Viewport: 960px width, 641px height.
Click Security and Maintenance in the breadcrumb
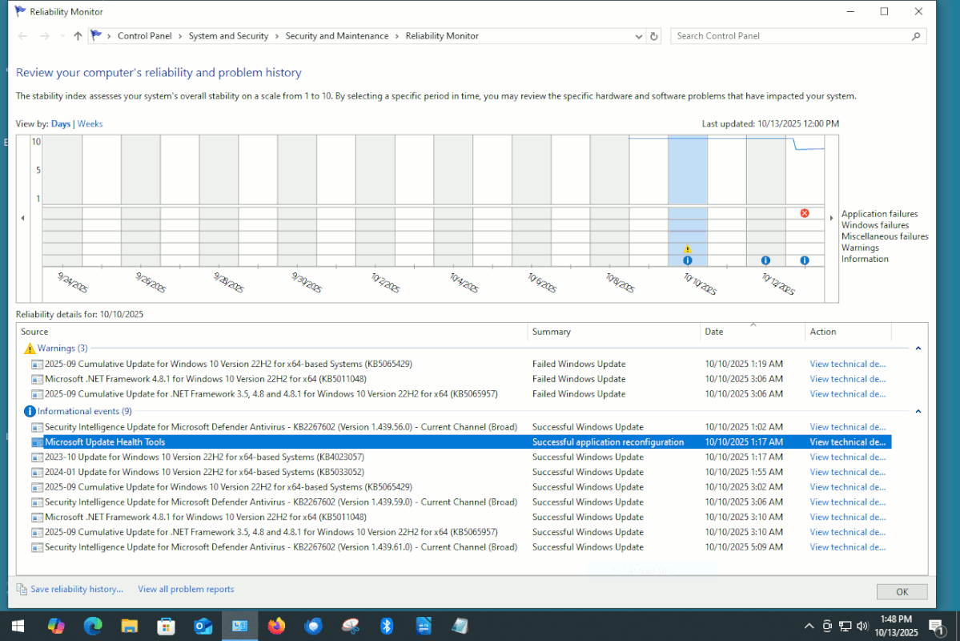point(337,36)
